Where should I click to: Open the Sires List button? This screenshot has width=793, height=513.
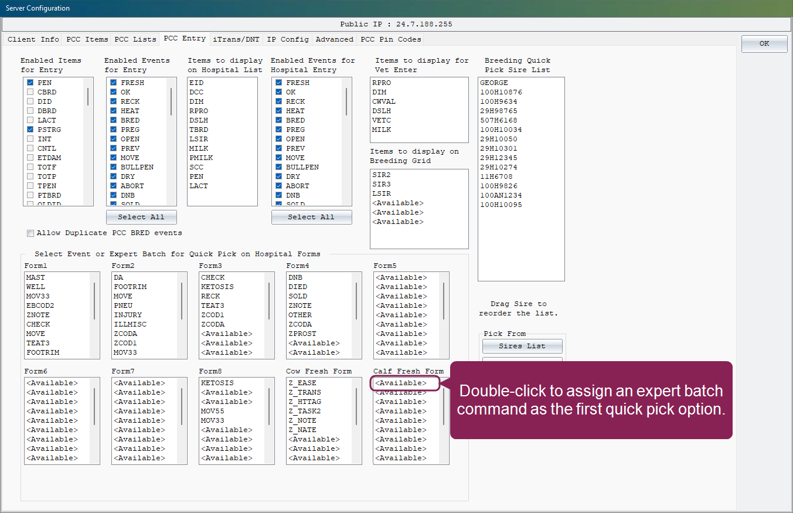pos(522,346)
